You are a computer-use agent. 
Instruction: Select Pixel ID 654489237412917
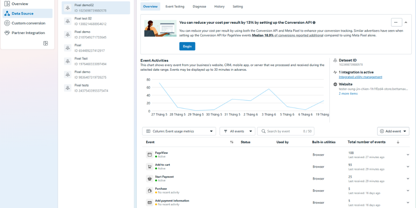click(96, 48)
